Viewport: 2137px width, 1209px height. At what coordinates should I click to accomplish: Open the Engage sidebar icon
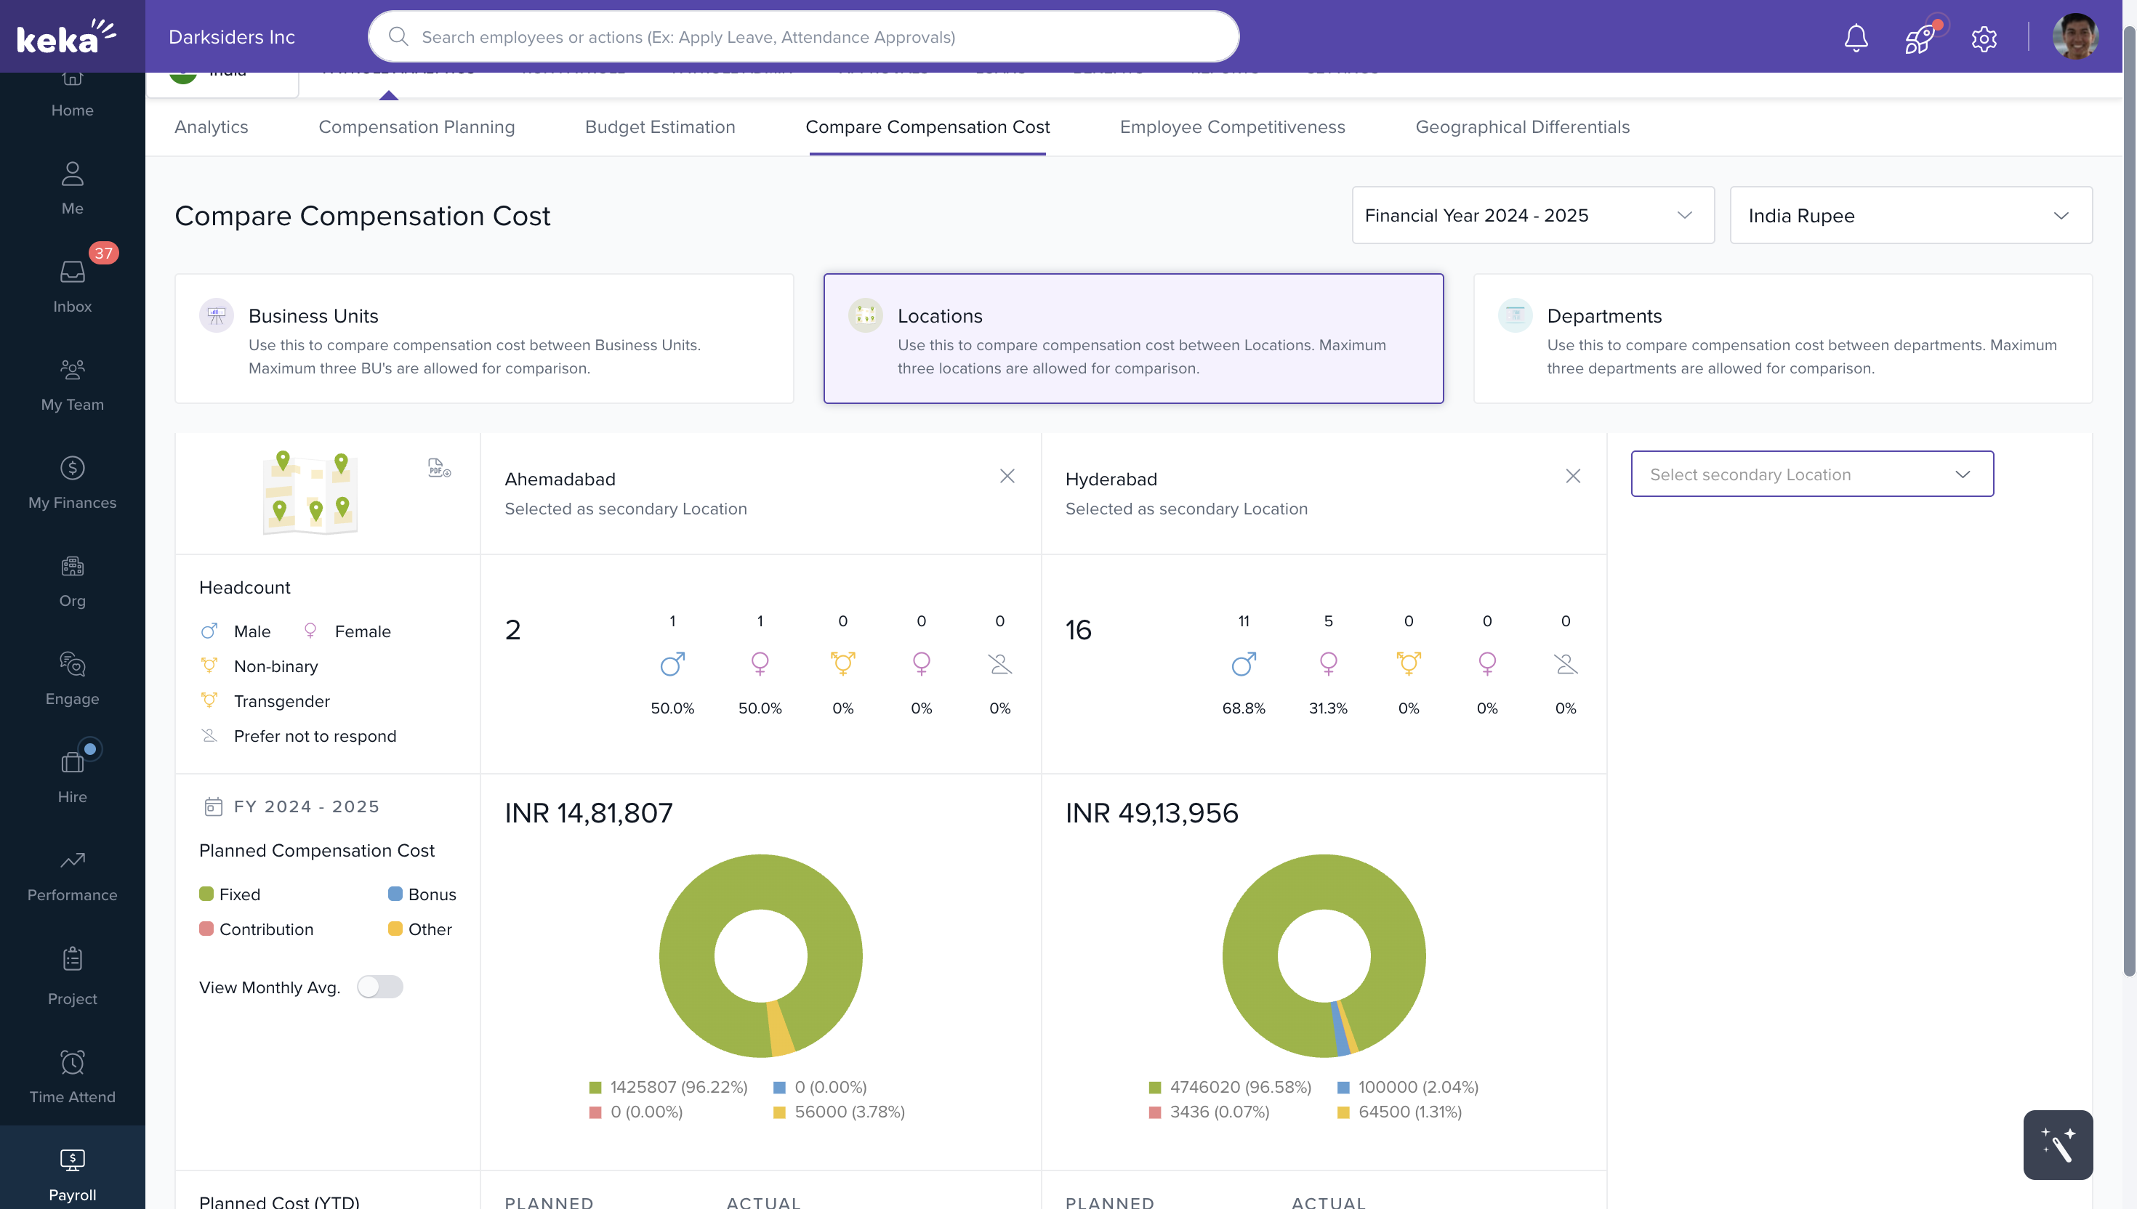click(72, 679)
